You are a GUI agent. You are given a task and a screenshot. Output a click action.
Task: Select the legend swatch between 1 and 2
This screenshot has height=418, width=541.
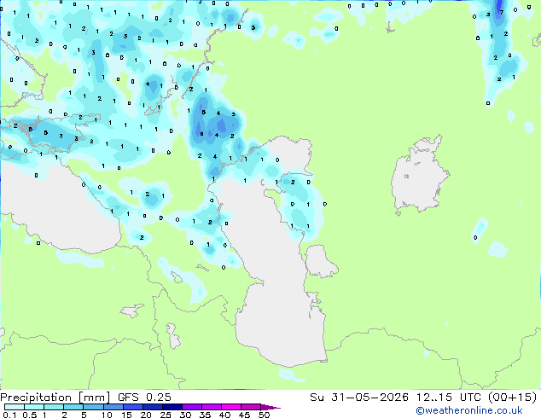coord(54,407)
